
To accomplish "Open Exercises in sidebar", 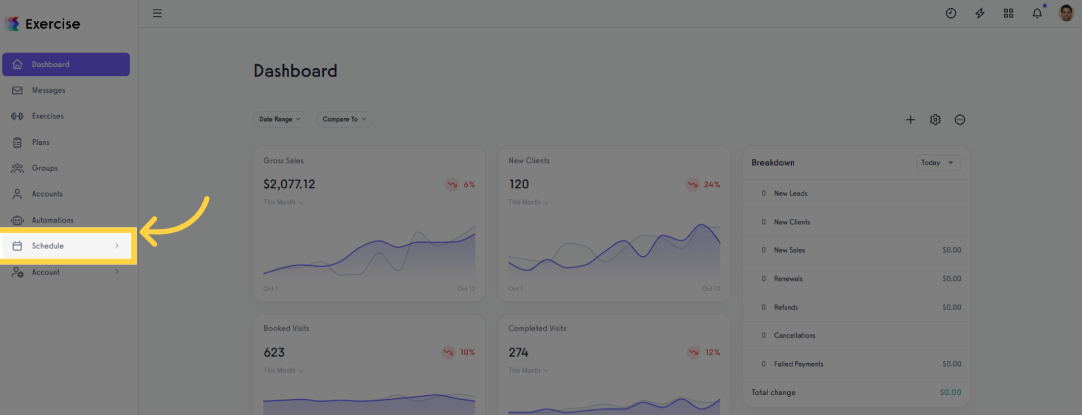I will pos(66,116).
